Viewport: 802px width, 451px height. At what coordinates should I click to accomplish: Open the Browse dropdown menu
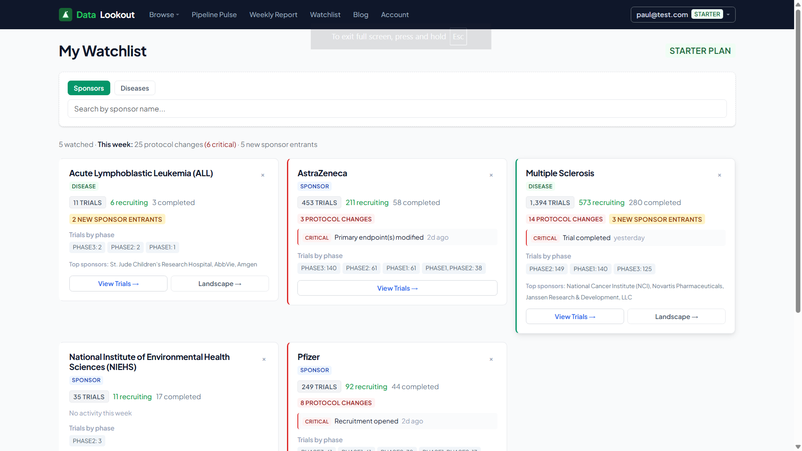pos(164,15)
